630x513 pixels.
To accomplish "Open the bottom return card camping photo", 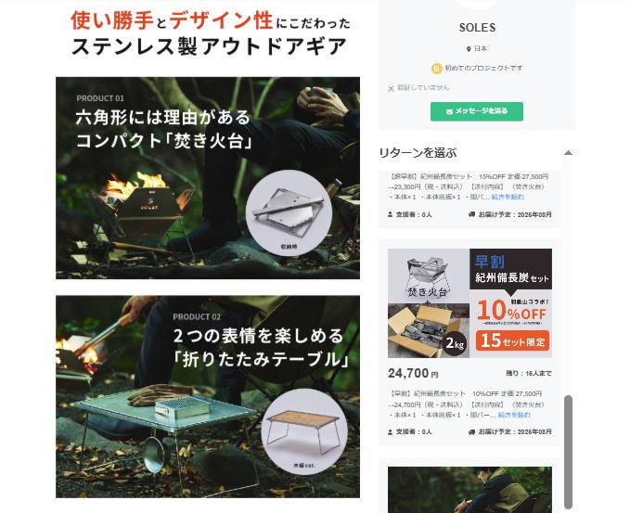I will [469, 490].
